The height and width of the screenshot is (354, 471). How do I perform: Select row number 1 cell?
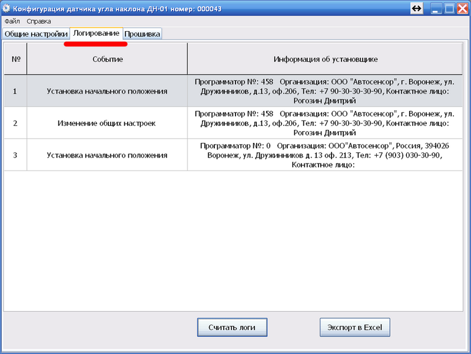[15, 91]
